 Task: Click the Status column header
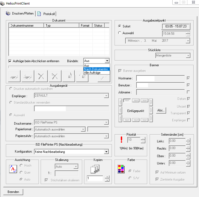click(x=98, y=26)
